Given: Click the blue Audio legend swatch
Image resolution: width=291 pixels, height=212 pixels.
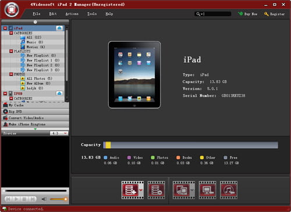Looking at the screenshot, I should pos(105,157).
